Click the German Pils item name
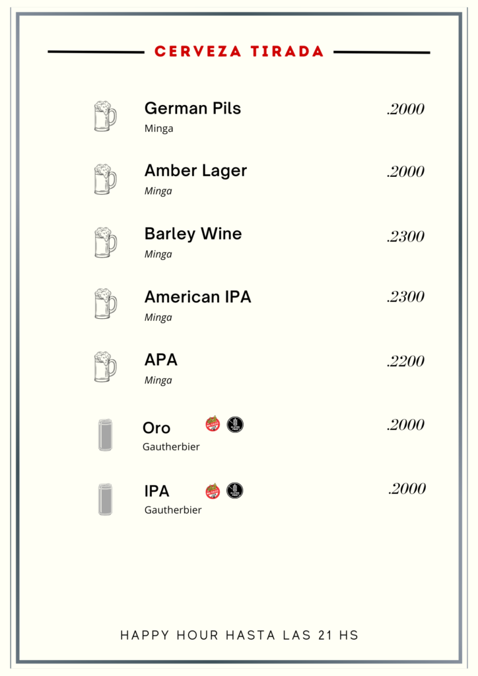The width and height of the screenshot is (478, 676). (193, 108)
